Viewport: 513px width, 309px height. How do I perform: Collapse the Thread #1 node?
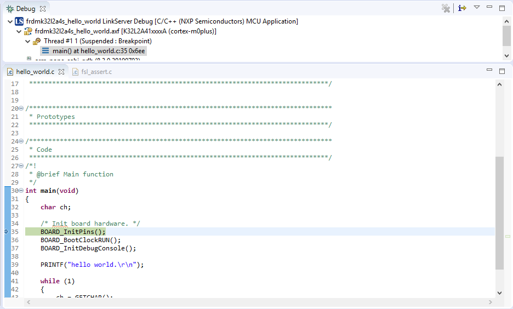pyautogui.click(x=28, y=41)
